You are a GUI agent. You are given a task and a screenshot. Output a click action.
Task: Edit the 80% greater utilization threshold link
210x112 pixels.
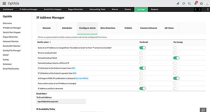tap(75, 73)
